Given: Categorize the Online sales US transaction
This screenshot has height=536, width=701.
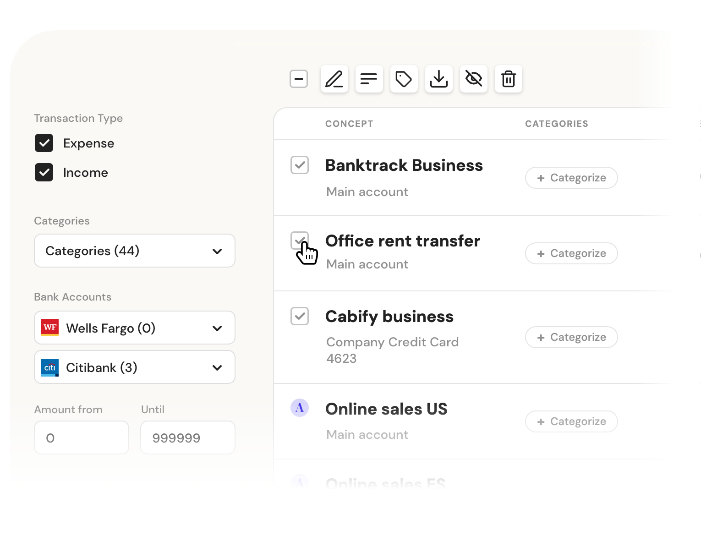Looking at the screenshot, I should (x=571, y=421).
